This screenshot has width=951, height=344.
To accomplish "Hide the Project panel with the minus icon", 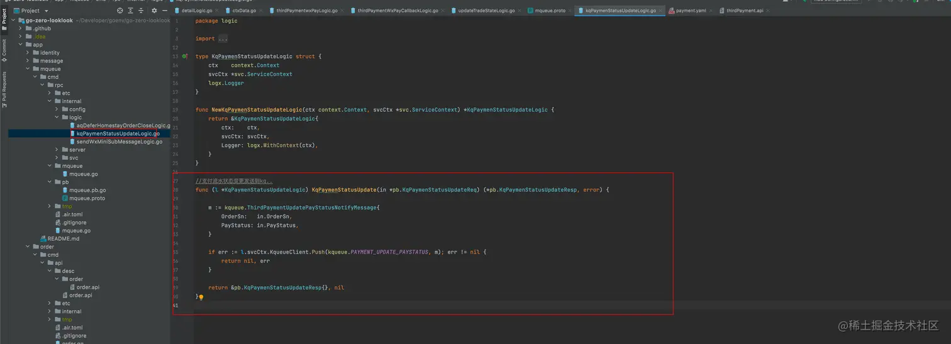I will click(x=165, y=11).
